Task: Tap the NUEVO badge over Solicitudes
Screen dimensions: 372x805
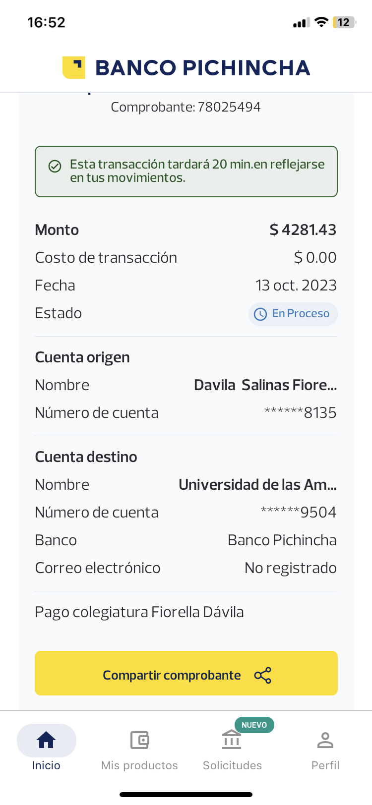Action: tap(254, 725)
